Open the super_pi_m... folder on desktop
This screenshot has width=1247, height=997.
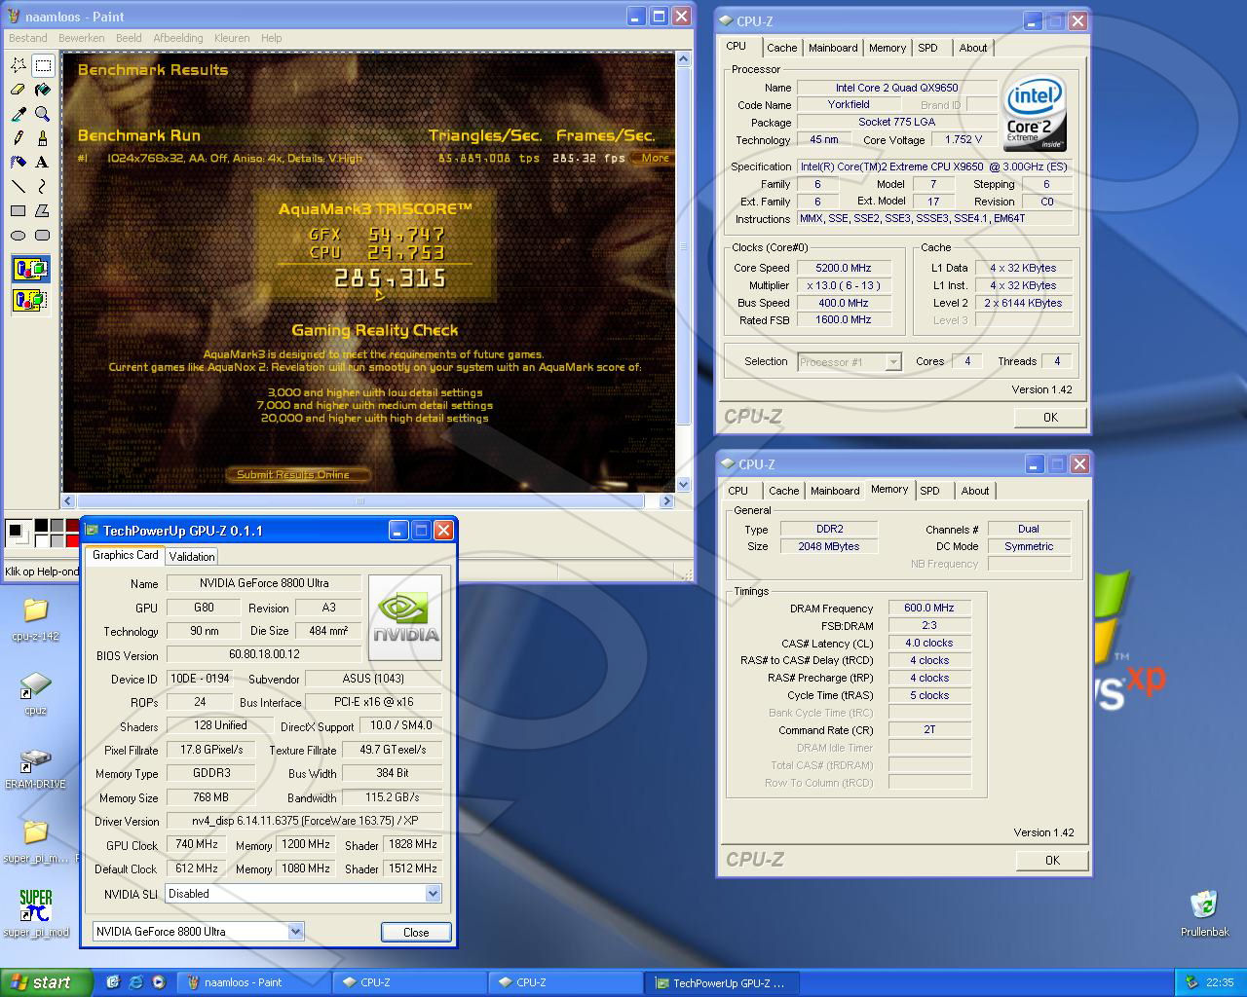[x=36, y=841]
